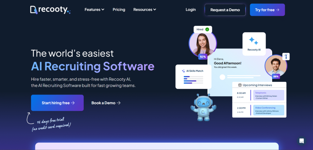Image resolution: width=313 pixels, height=150 pixels.
Task: Click the info icon beside man's photo
Action: pyautogui.click(x=286, y=56)
